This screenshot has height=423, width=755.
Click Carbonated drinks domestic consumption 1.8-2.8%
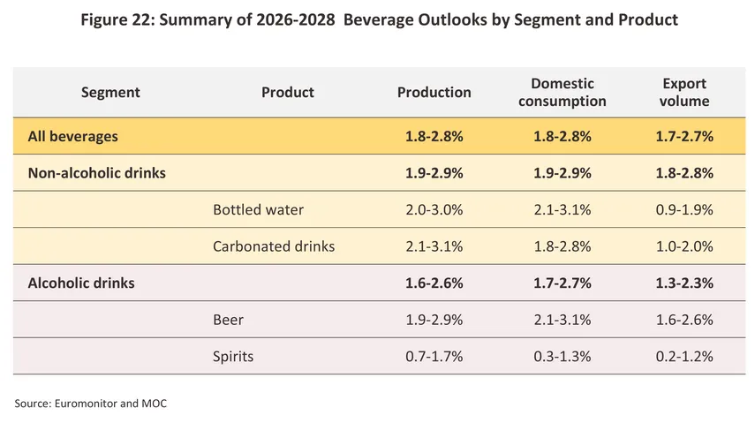tap(562, 246)
